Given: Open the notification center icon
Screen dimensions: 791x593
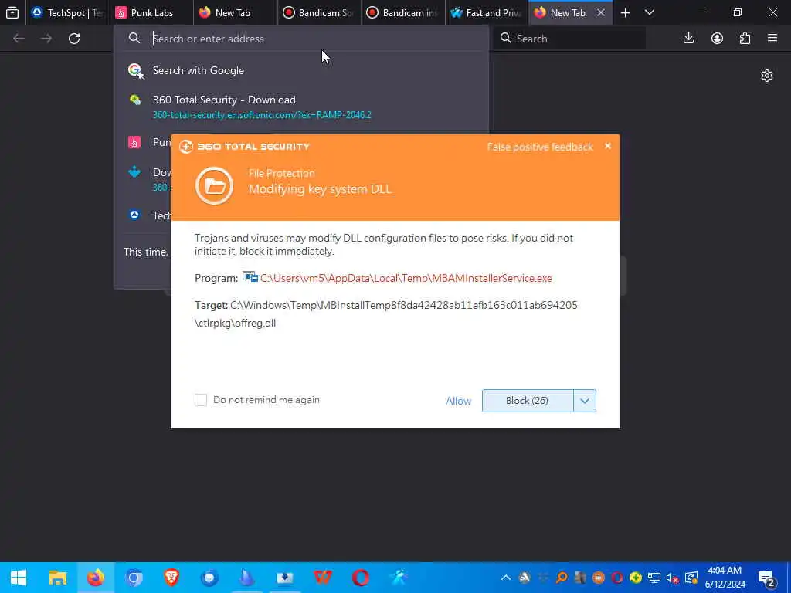Looking at the screenshot, I should pyautogui.click(x=767, y=578).
